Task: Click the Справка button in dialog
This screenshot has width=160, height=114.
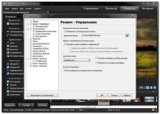Action: 127,95
